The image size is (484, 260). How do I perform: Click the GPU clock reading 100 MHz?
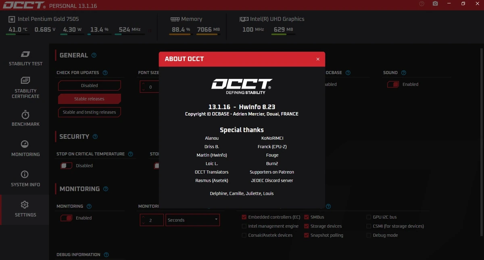253,29
